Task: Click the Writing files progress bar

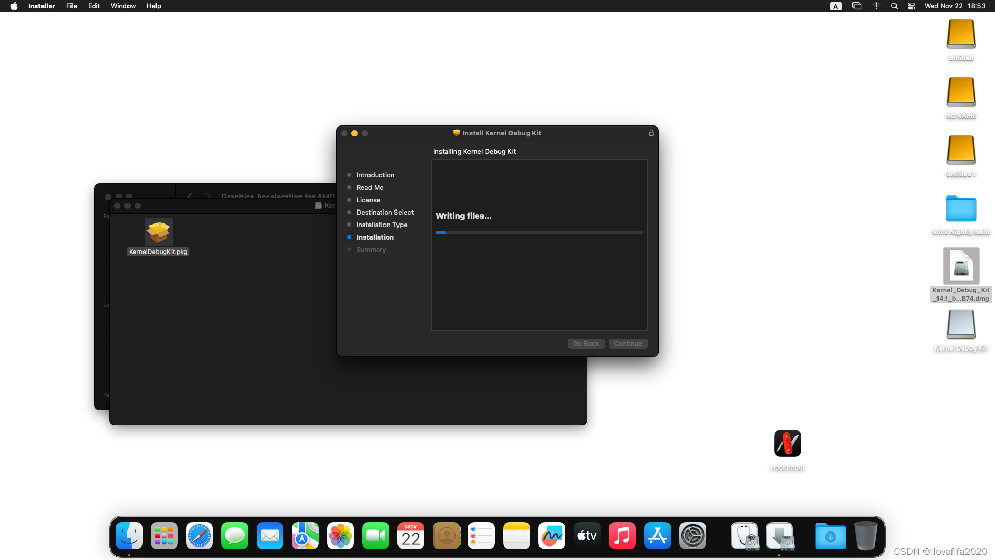Action: pyautogui.click(x=539, y=233)
